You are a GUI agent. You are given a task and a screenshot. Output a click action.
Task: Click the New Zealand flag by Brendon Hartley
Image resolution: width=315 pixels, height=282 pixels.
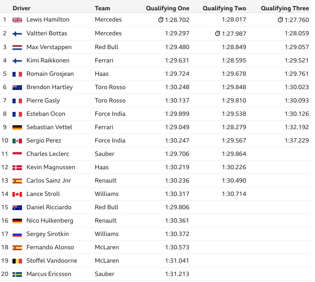(x=17, y=87)
